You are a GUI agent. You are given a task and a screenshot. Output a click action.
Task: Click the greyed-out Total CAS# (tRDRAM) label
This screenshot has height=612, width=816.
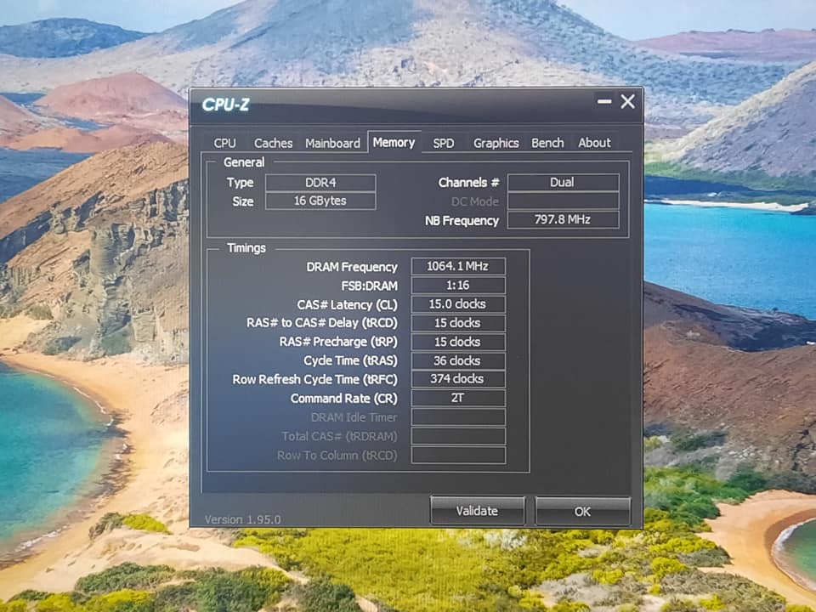pos(339,436)
